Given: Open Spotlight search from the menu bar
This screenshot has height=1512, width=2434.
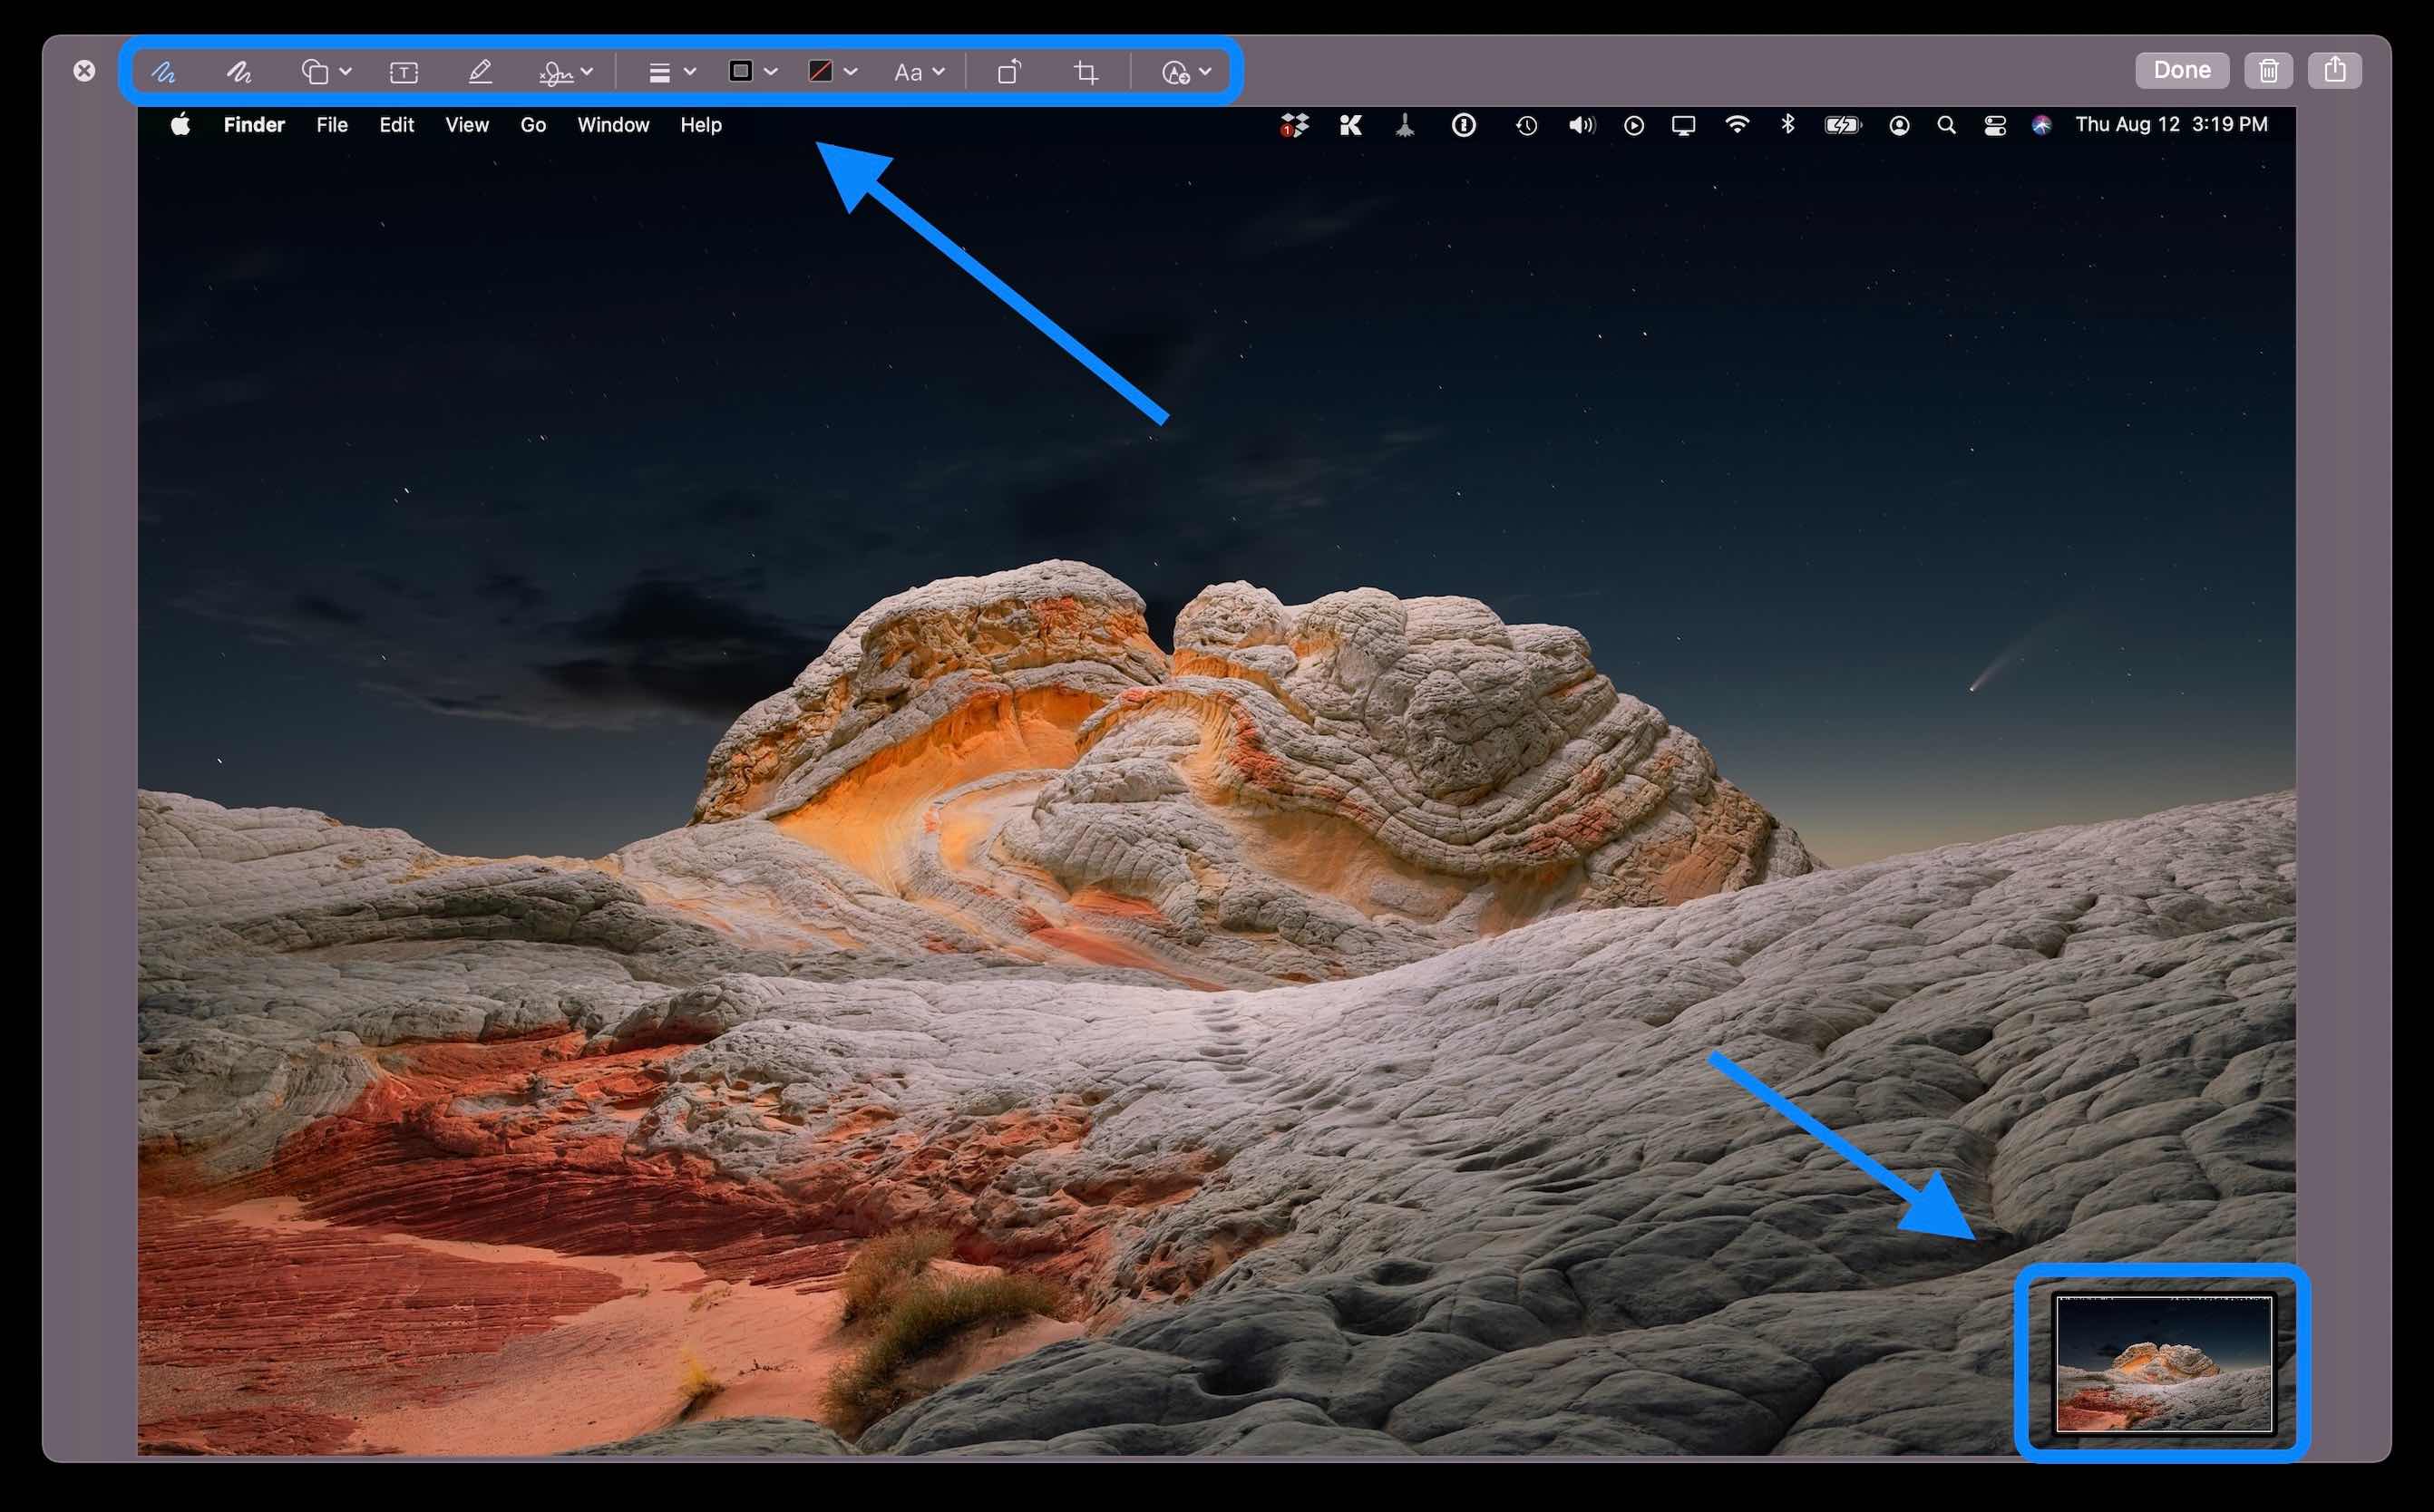Looking at the screenshot, I should [1947, 124].
